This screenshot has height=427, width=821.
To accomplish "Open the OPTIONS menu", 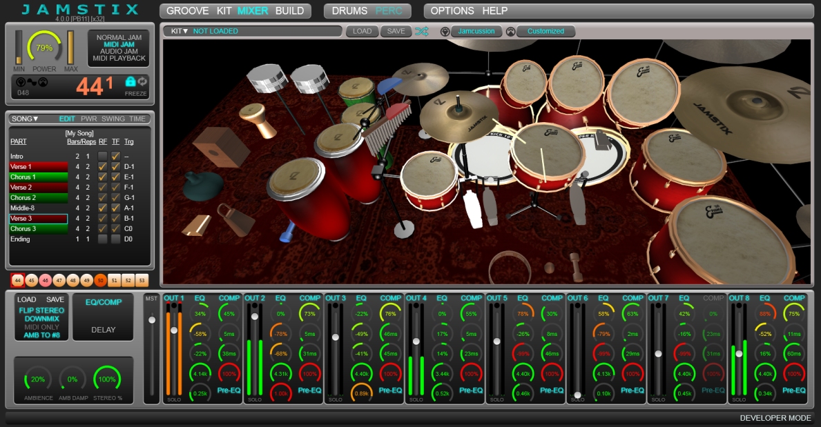I will tap(452, 11).
